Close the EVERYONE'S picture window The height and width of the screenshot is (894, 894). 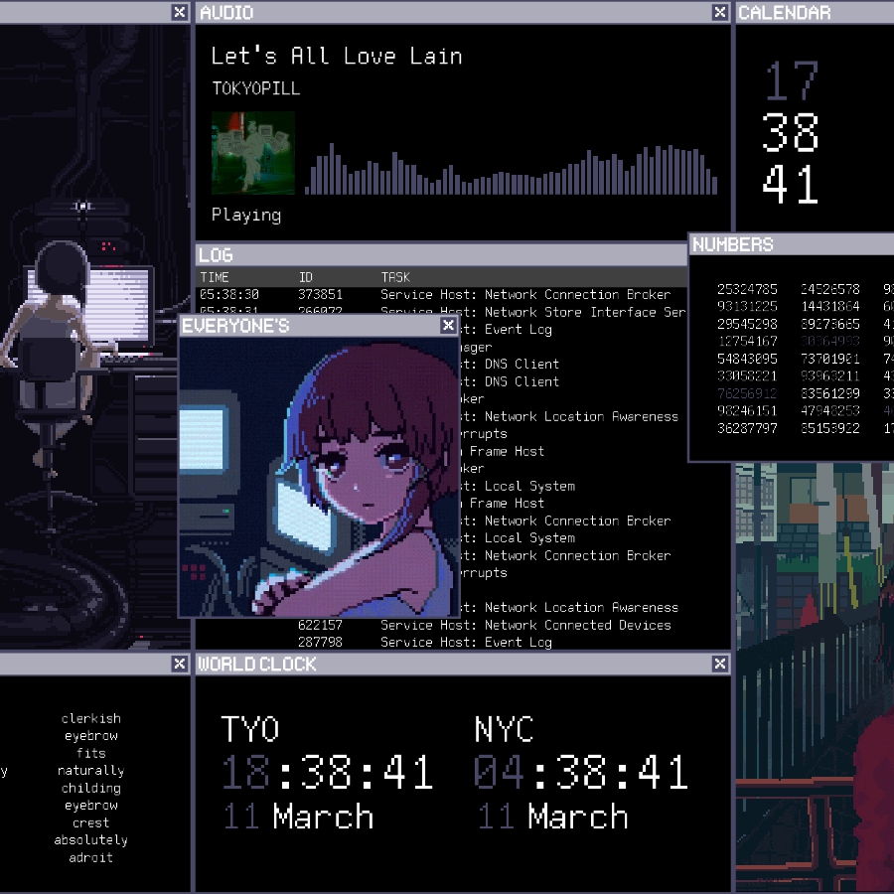[448, 325]
